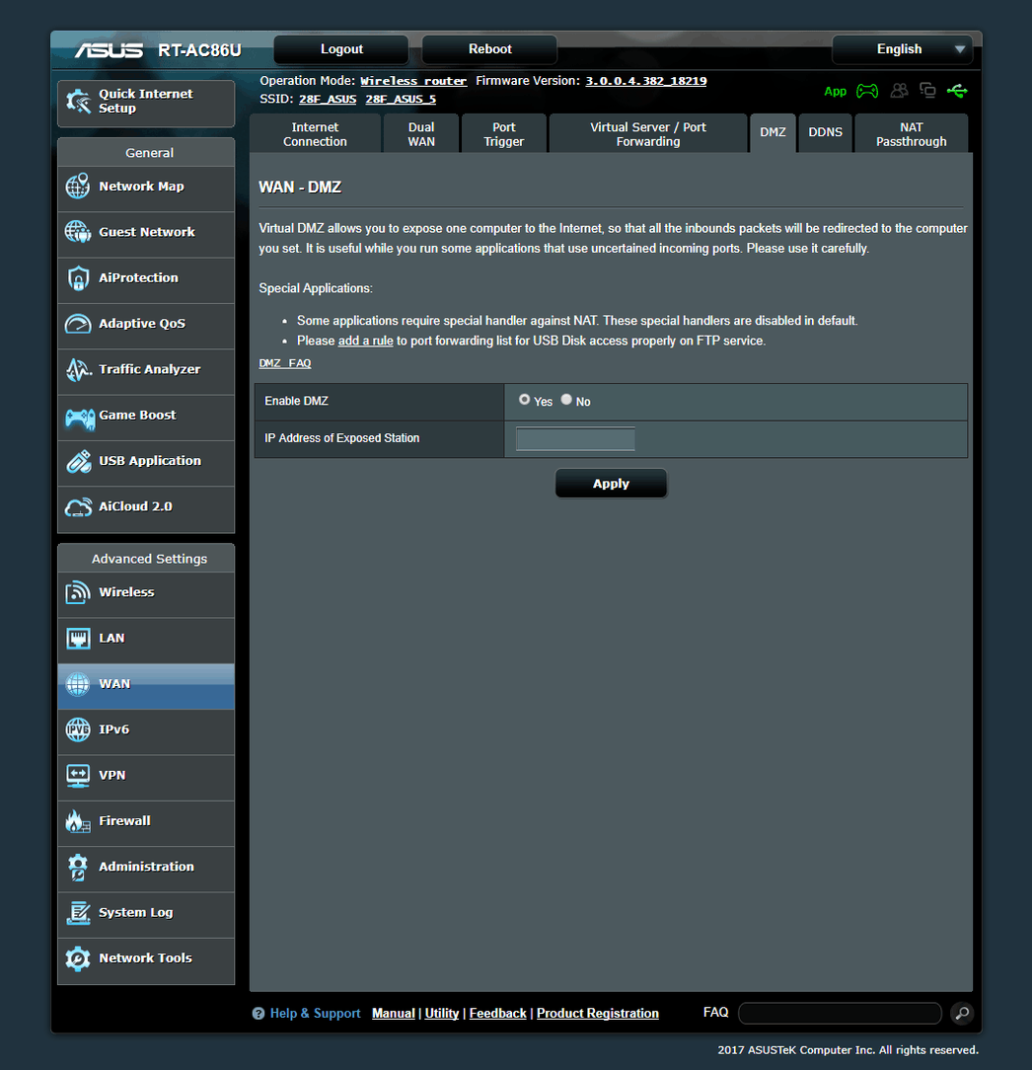Click the green USB status icon

coord(957,91)
